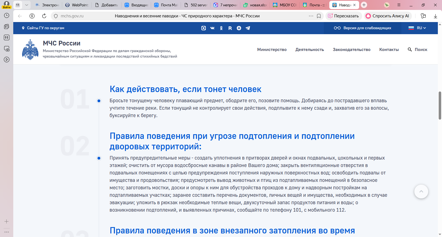Click the Спросить Алису AI button
This screenshot has height=237, width=442.
(387, 16)
